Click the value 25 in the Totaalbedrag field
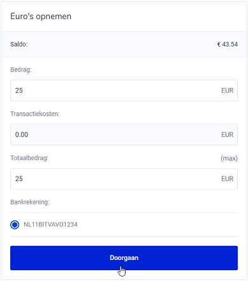This screenshot has height=281, width=248. point(19,179)
